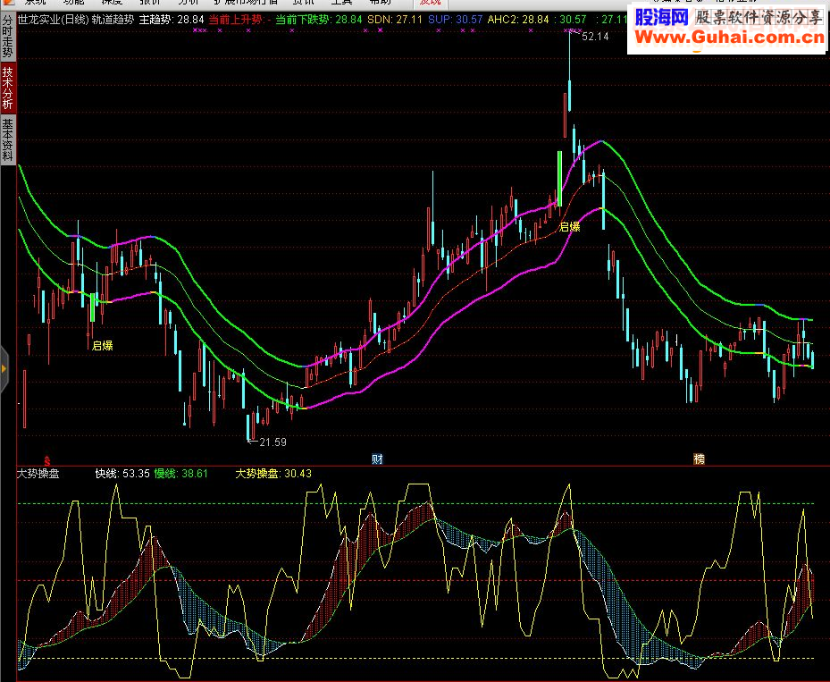Click the SDN: 27.11 value
Screen dimensions: 830x682
(395, 21)
